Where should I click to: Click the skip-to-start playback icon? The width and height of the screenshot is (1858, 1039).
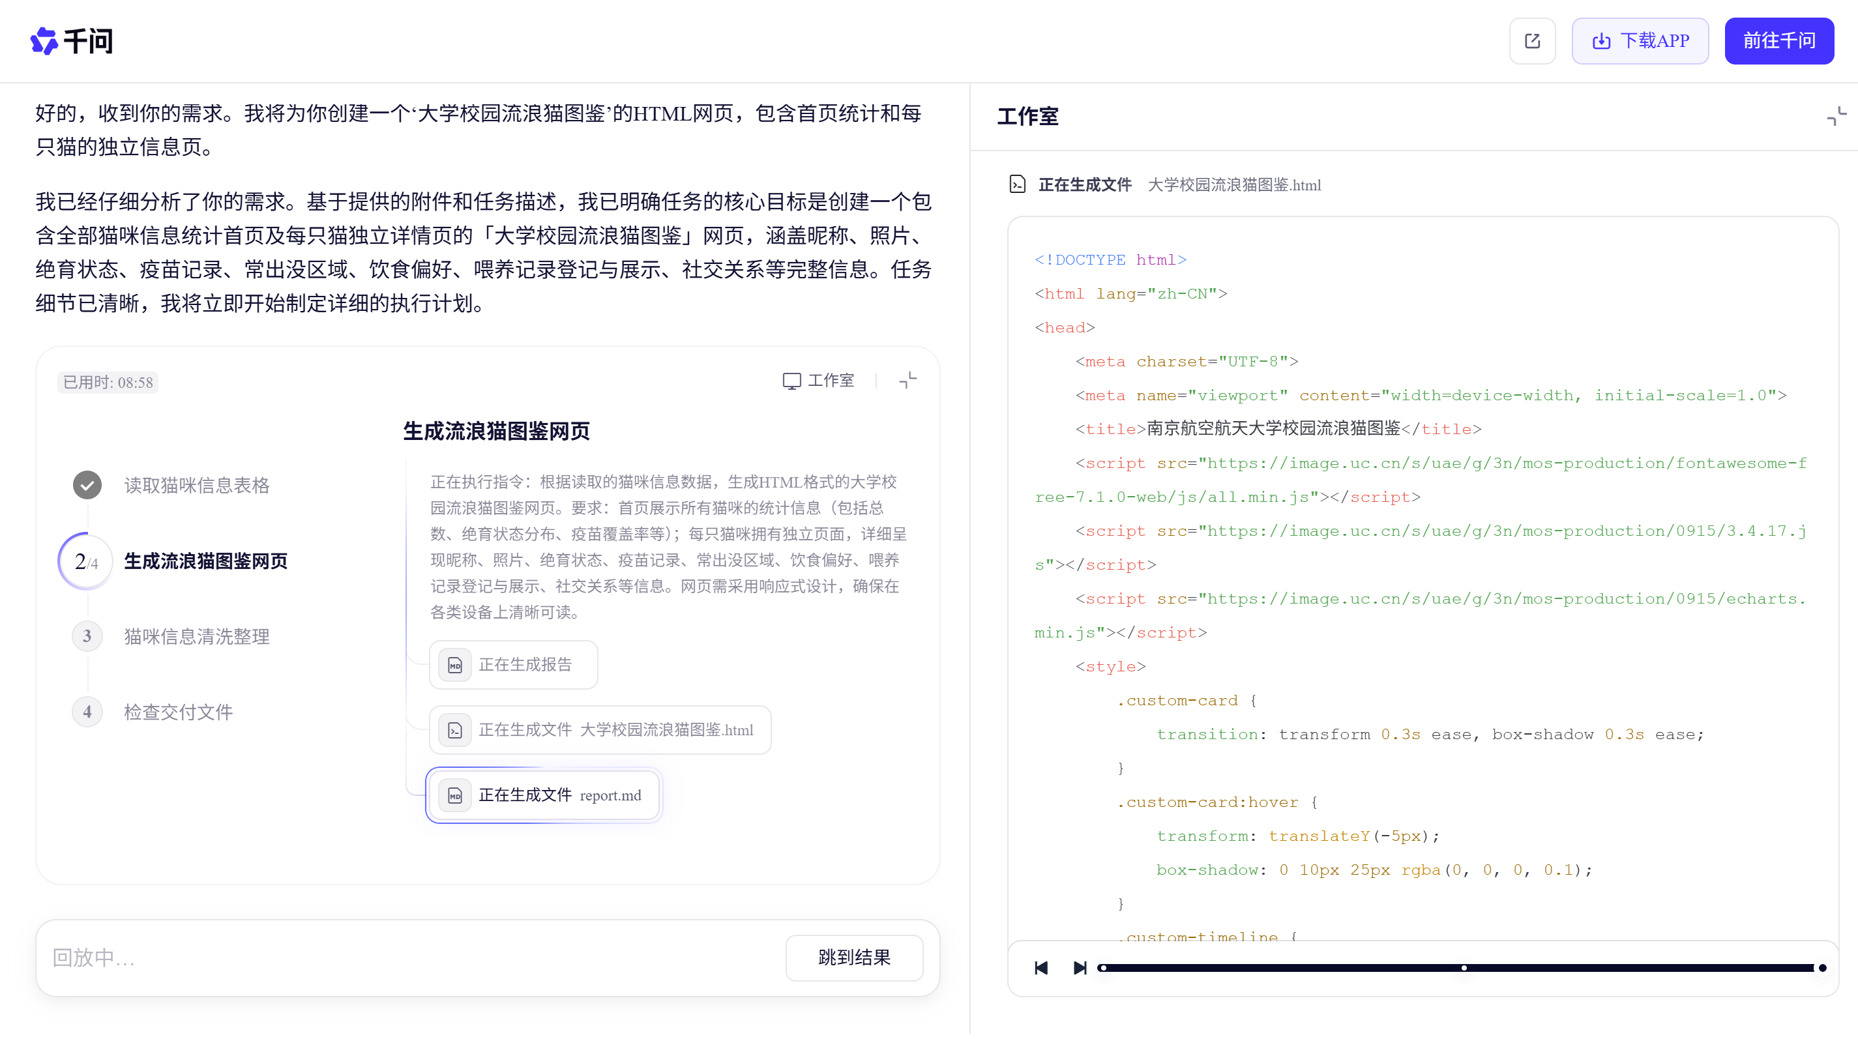(x=1040, y=969)
